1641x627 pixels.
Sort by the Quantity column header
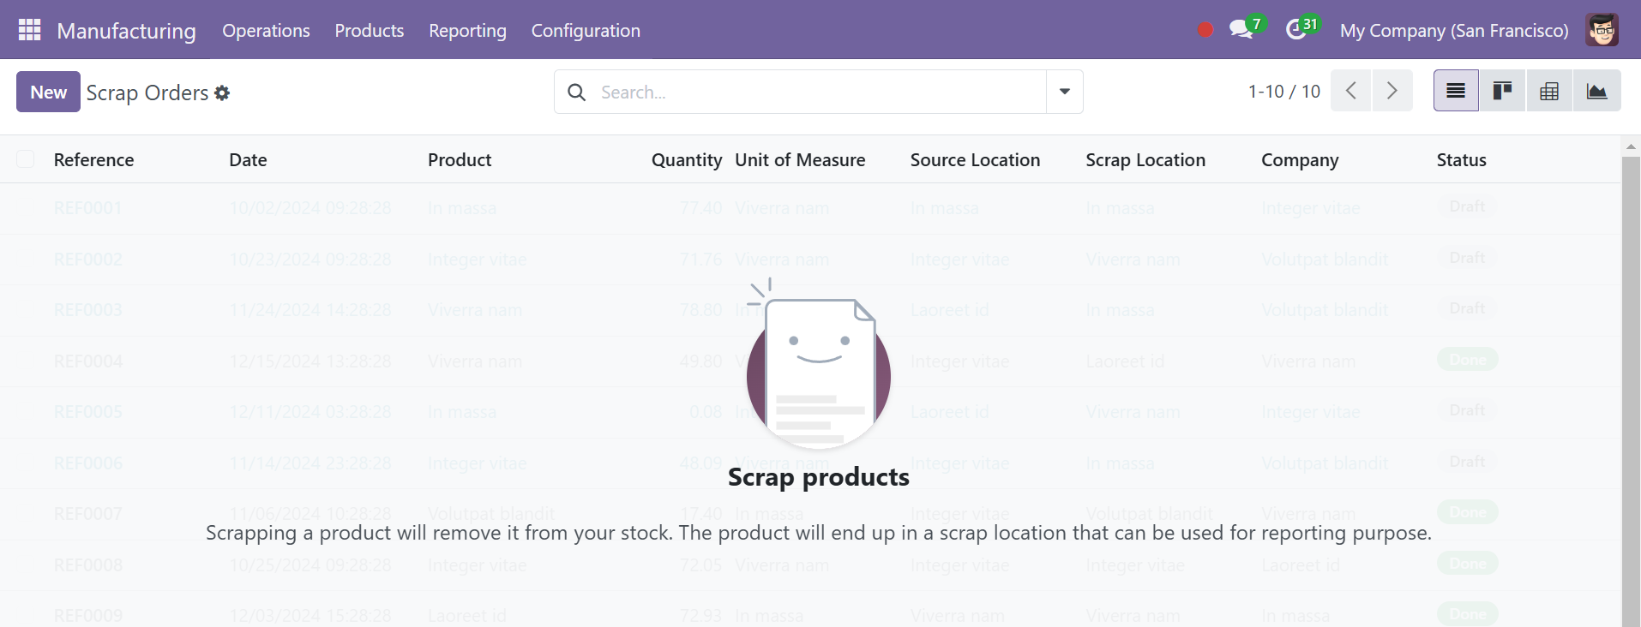686,160
